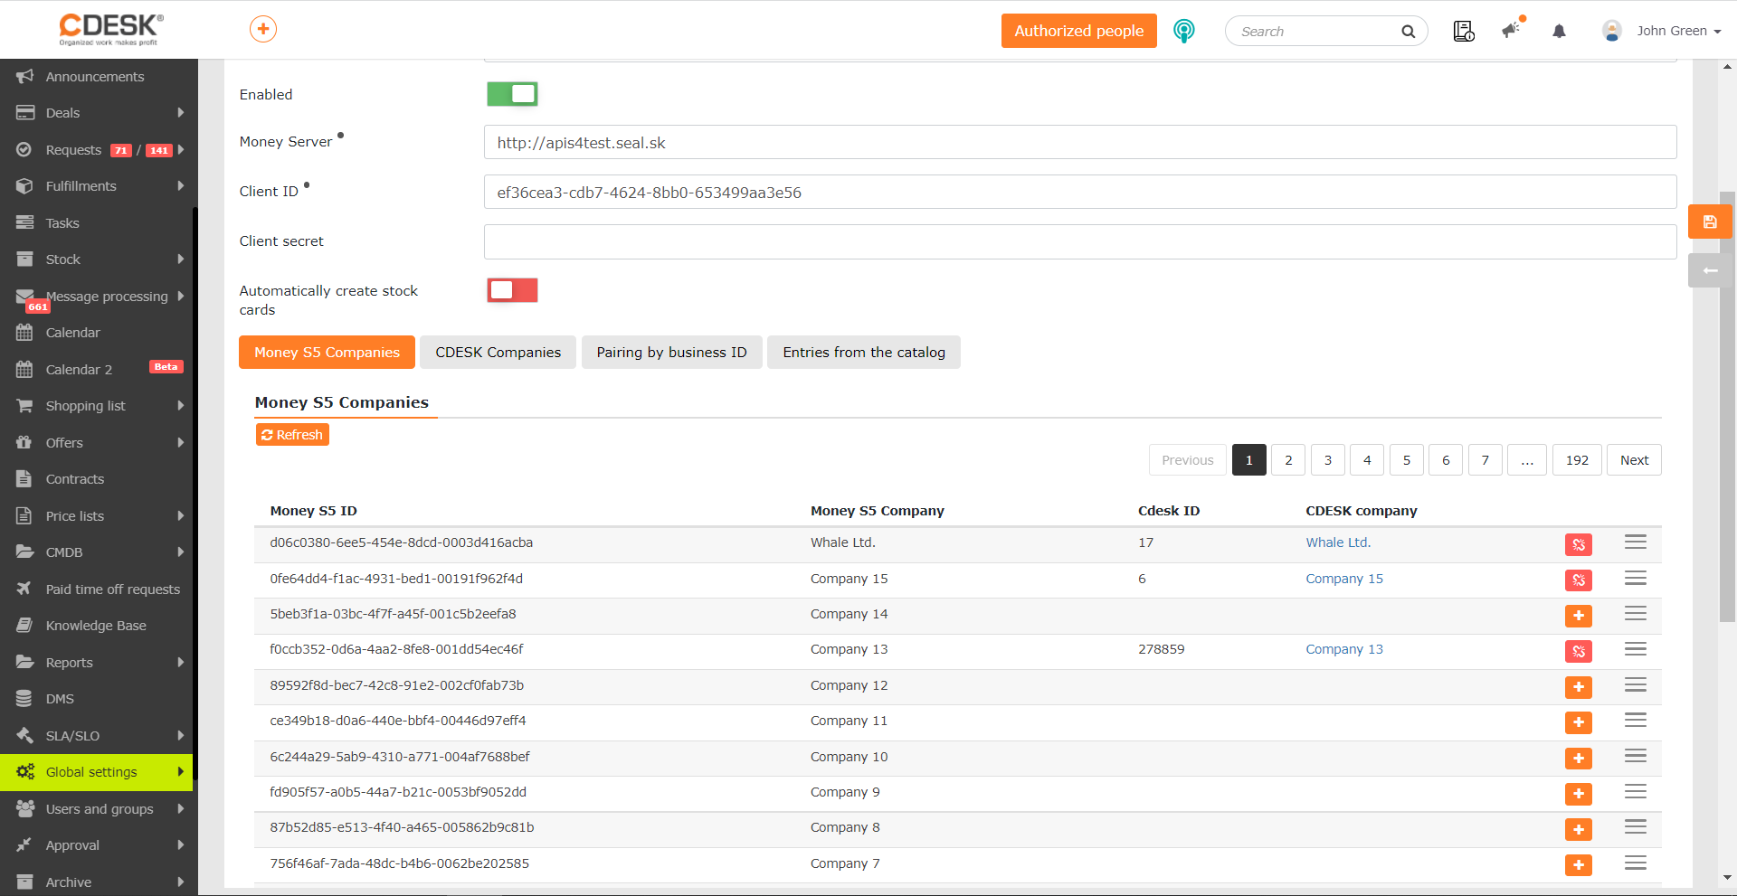Click the orange save floppy button

(x=1710, y=222)
